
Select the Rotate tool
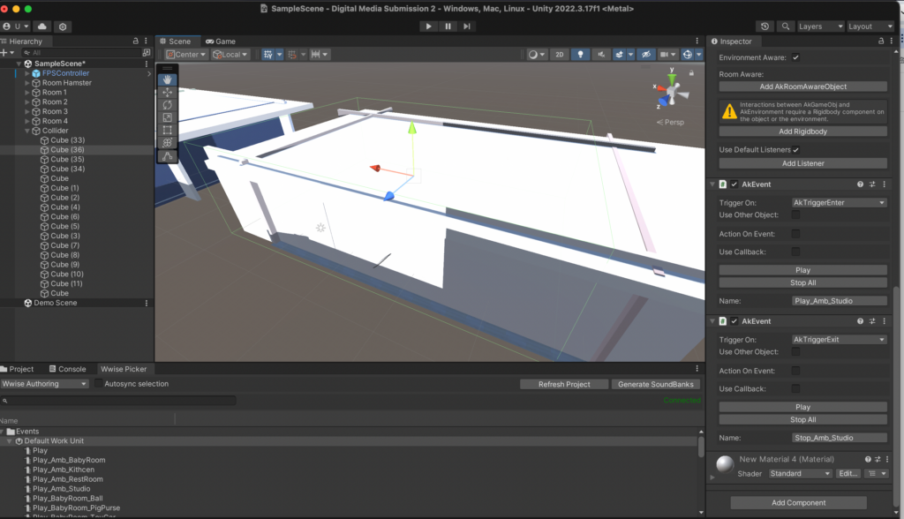pos(168,105)
